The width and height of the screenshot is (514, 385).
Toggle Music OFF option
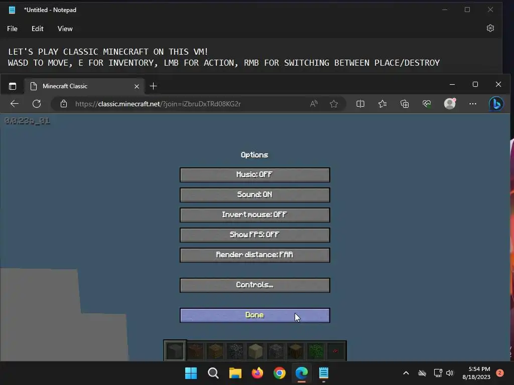point(254,175)
